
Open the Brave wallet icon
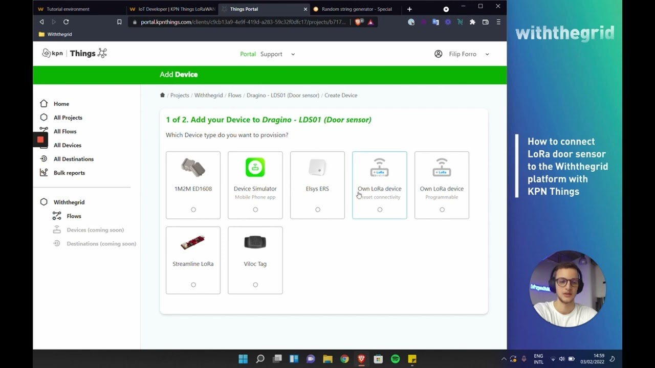pos(485,22)
